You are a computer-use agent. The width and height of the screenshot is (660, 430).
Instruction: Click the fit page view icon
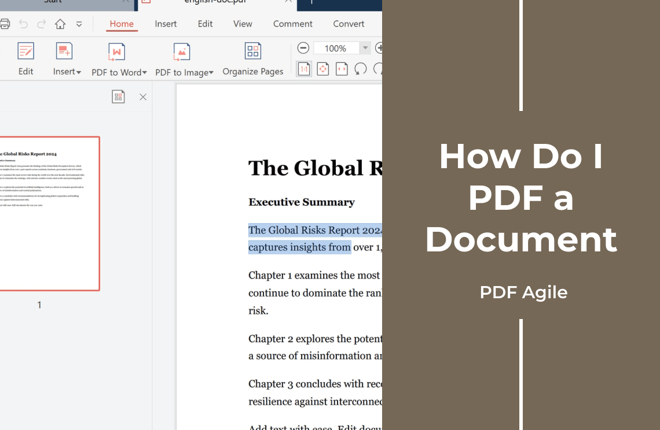tap(323, 69)
